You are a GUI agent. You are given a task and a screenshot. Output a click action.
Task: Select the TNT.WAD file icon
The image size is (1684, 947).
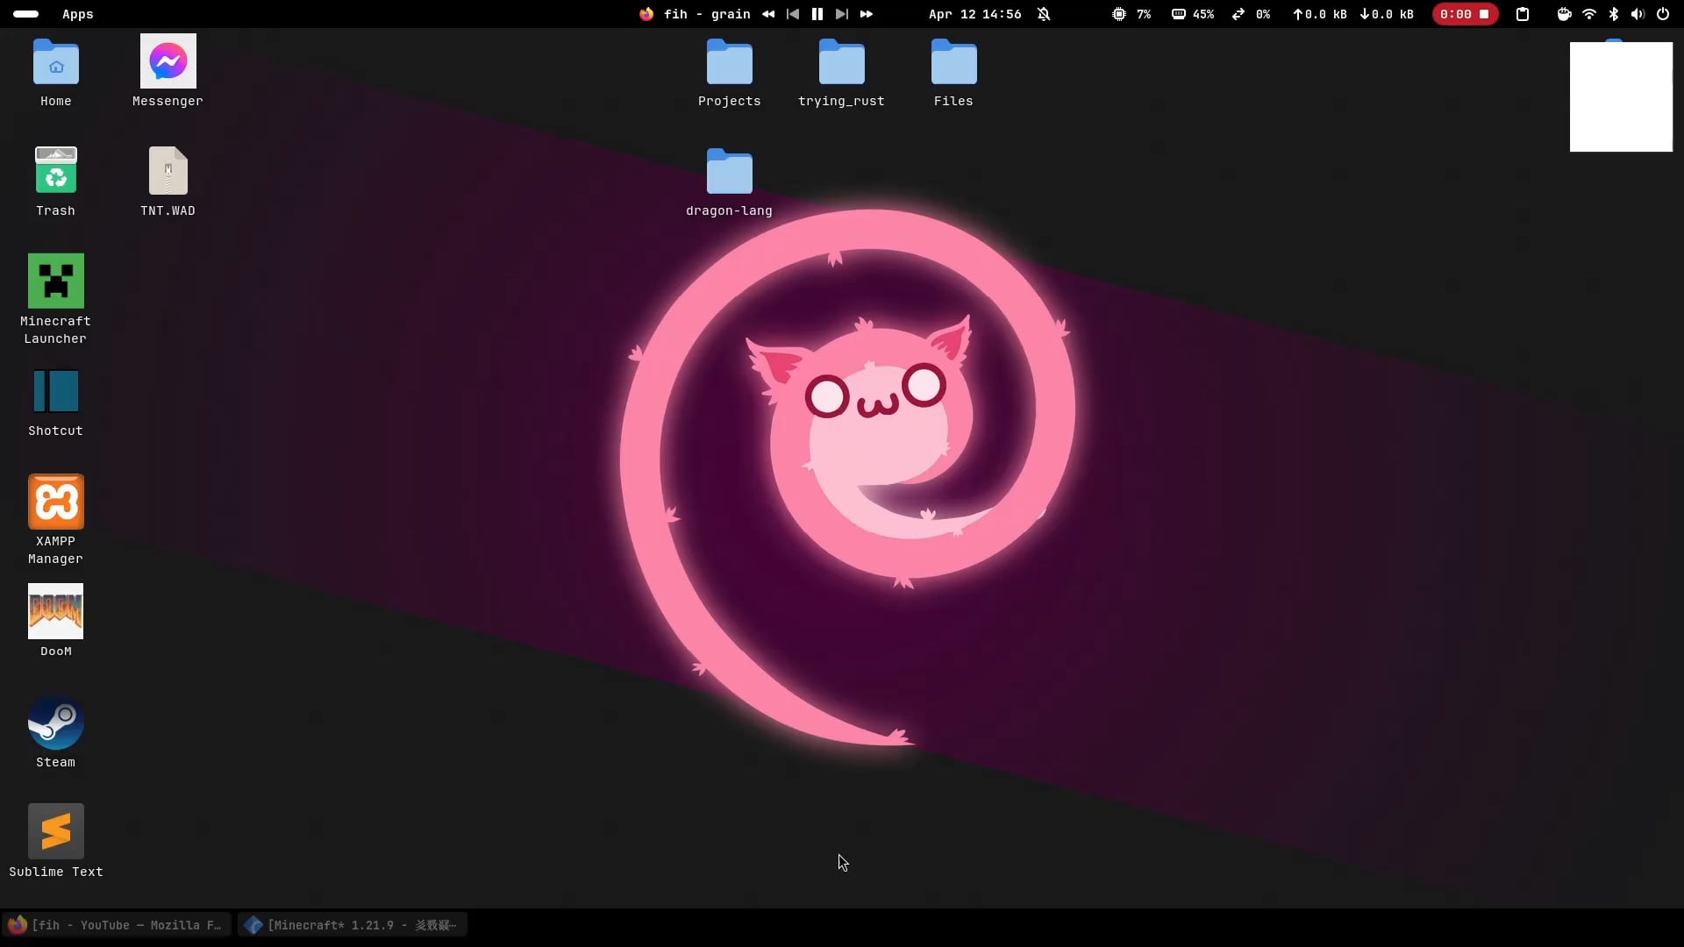click(x=168, y=172)
